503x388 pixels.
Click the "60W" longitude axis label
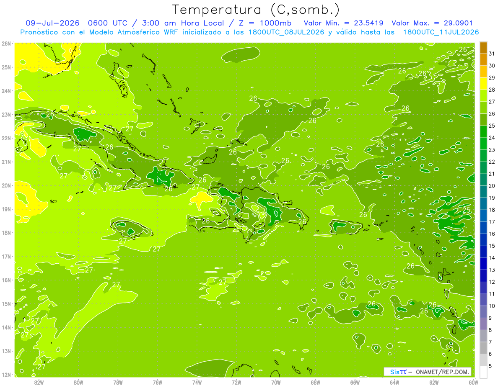[473, 383]
